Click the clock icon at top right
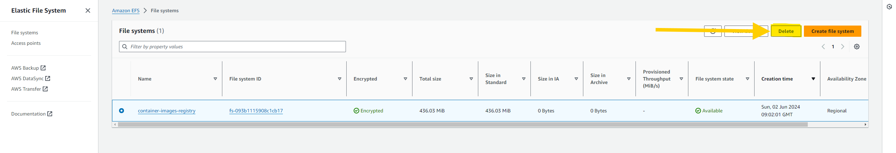The width and height of the screenshot is (896, 153). point(889,7)
